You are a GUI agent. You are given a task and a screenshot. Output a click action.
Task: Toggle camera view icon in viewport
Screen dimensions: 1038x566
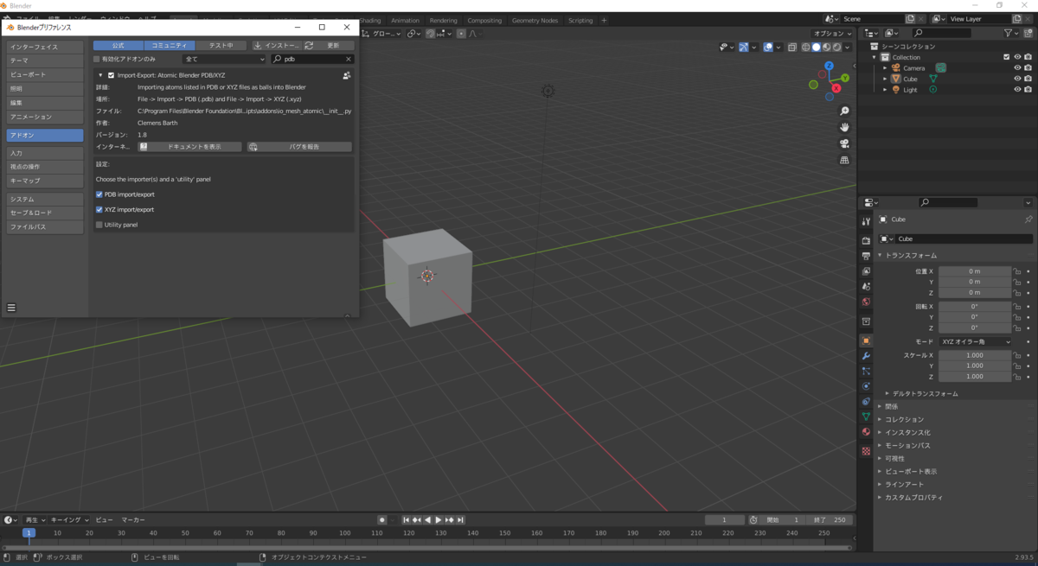coord(844,143)
